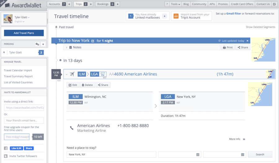This screenshot has height=163, width=279.
Task: Open the Bookings tab
Action: point(105,4)
